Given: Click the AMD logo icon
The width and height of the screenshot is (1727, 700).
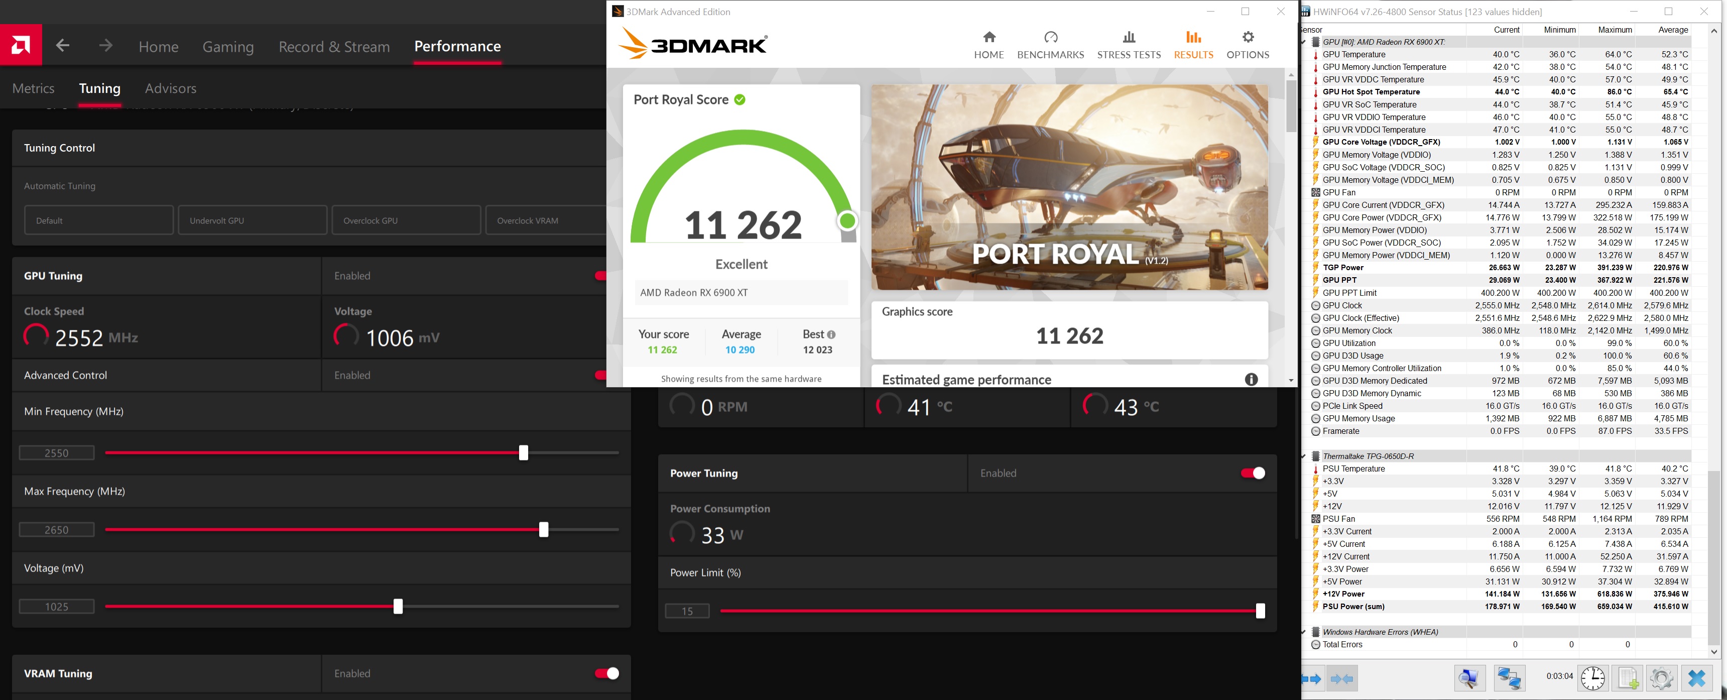Looking at the screenshot, I should [21, 45].
